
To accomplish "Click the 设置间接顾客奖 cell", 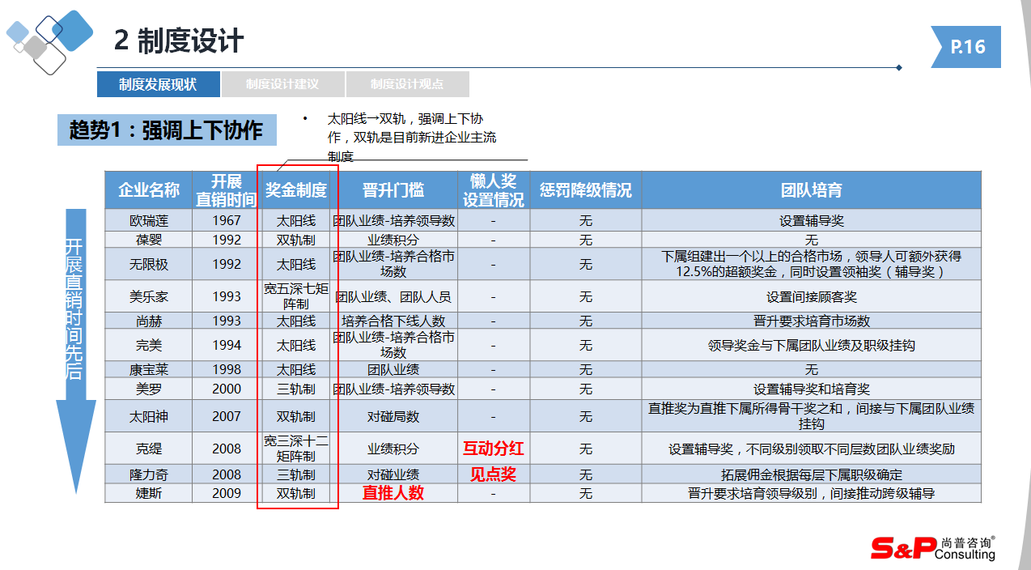I will [x=812, y=296].
